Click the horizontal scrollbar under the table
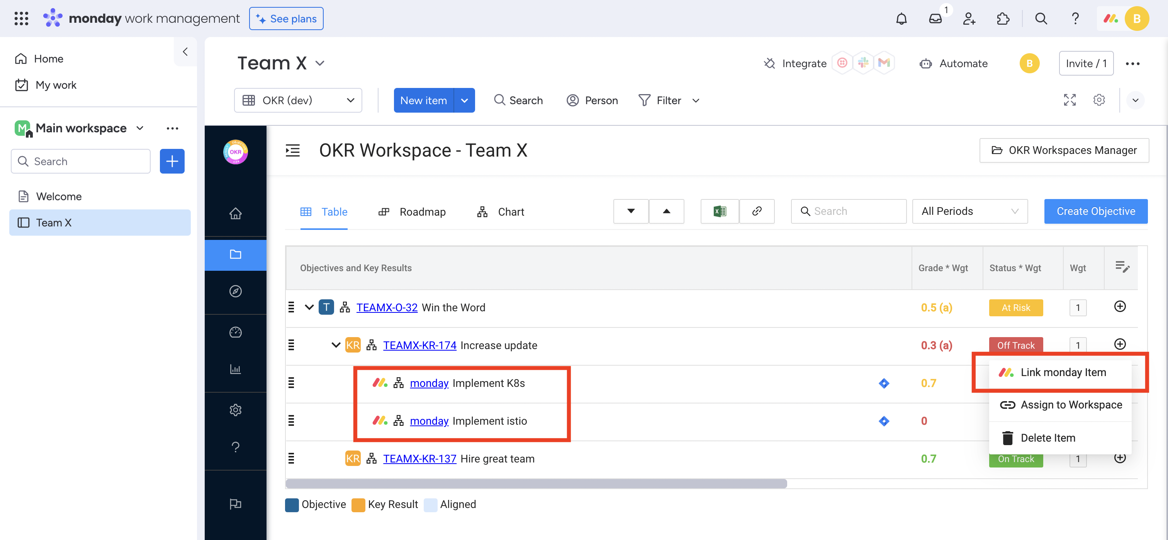Screen dimensions: 1168x540 coord(536,483)
